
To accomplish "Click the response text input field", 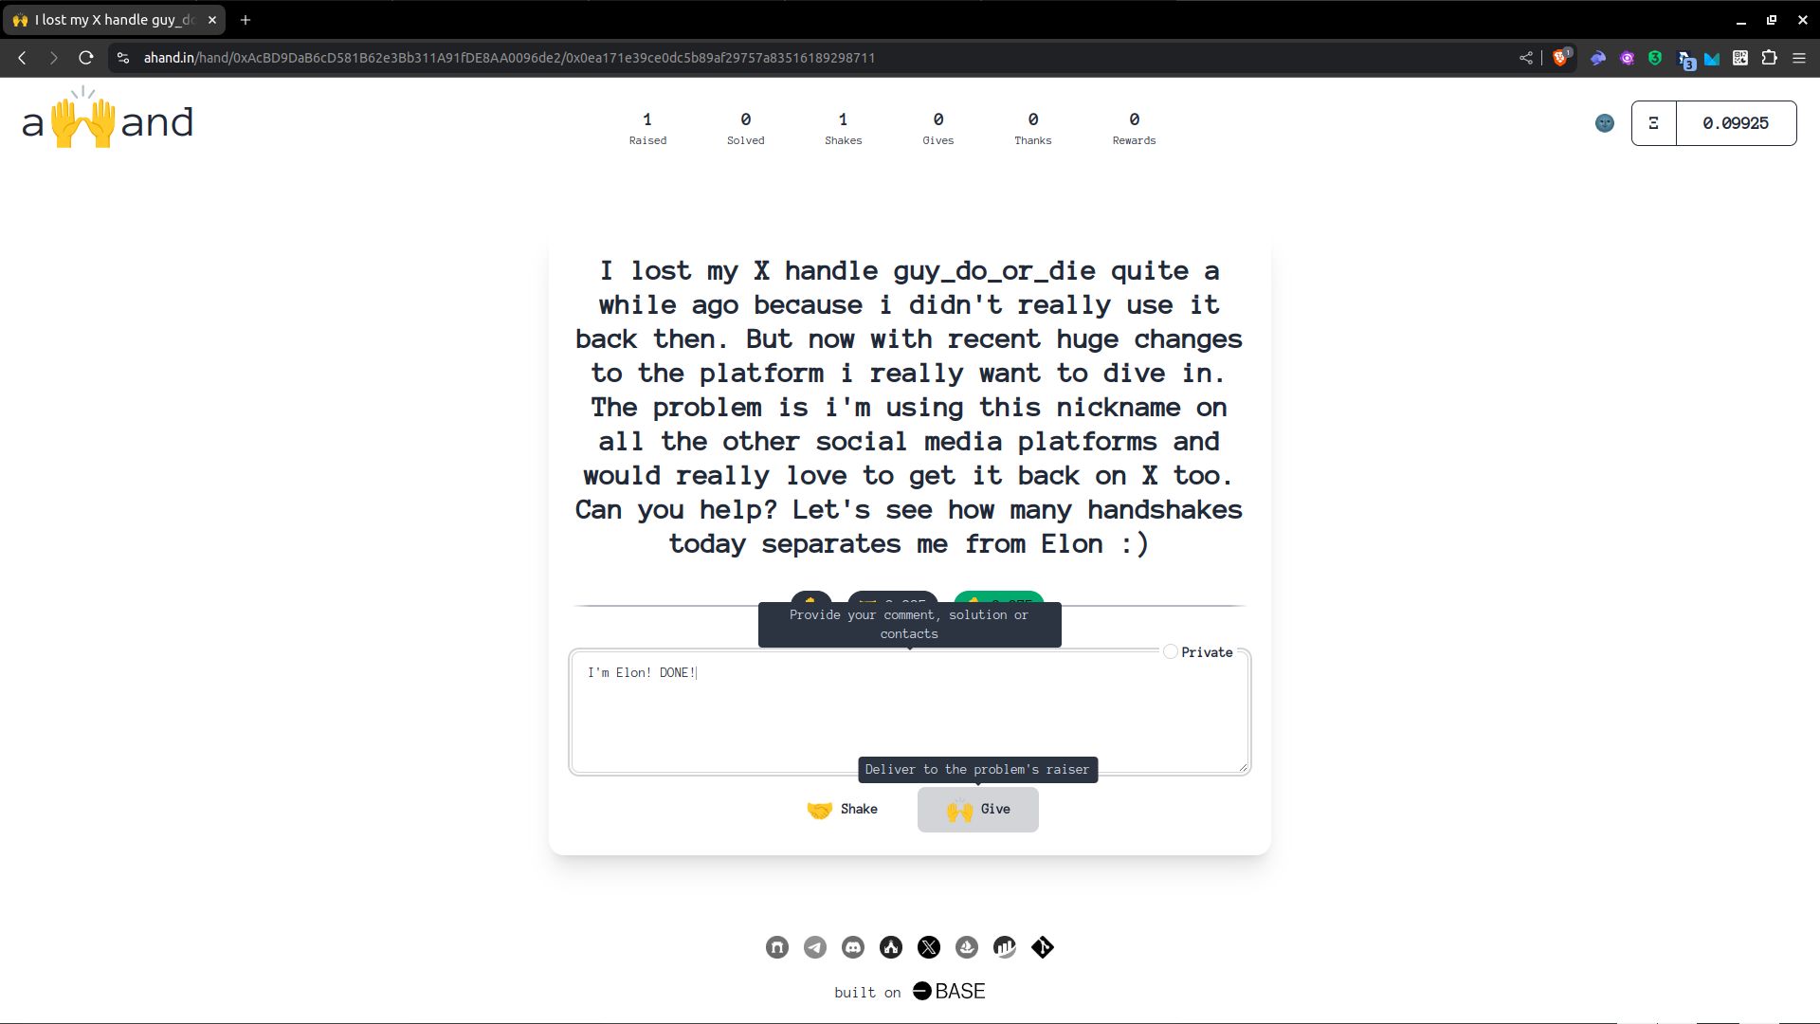I will pyautogui.click(x=910, y=711).
